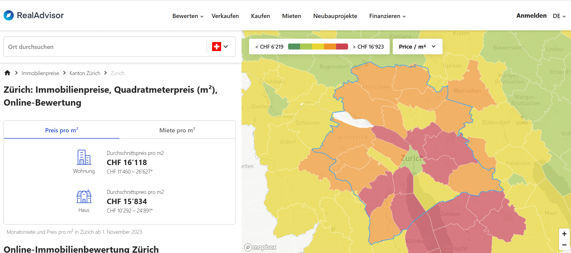Follow the Immobilienpreise breadcrumb link
This screenshot has width=571, height=253.
40,73
